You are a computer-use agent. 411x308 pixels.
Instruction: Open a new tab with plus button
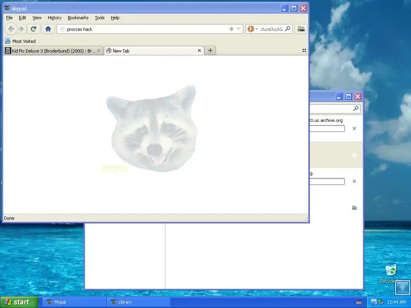tap(210, 51)
